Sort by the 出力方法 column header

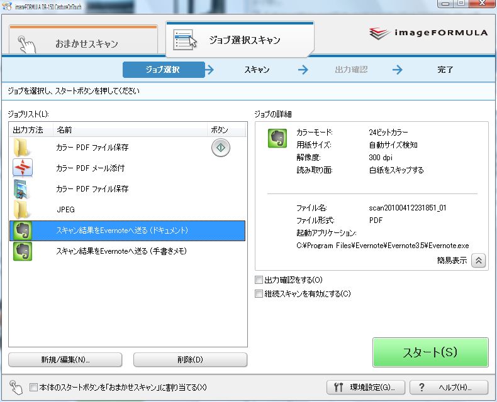(31, 130)
